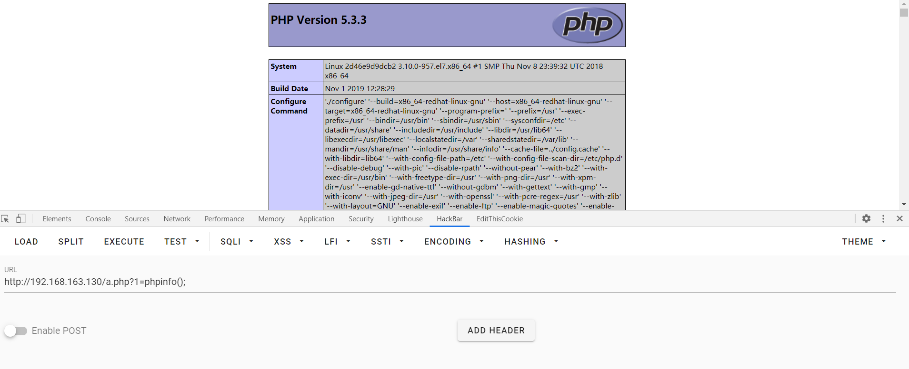Click the scrollbar up arrow

[x=904, y=3]
